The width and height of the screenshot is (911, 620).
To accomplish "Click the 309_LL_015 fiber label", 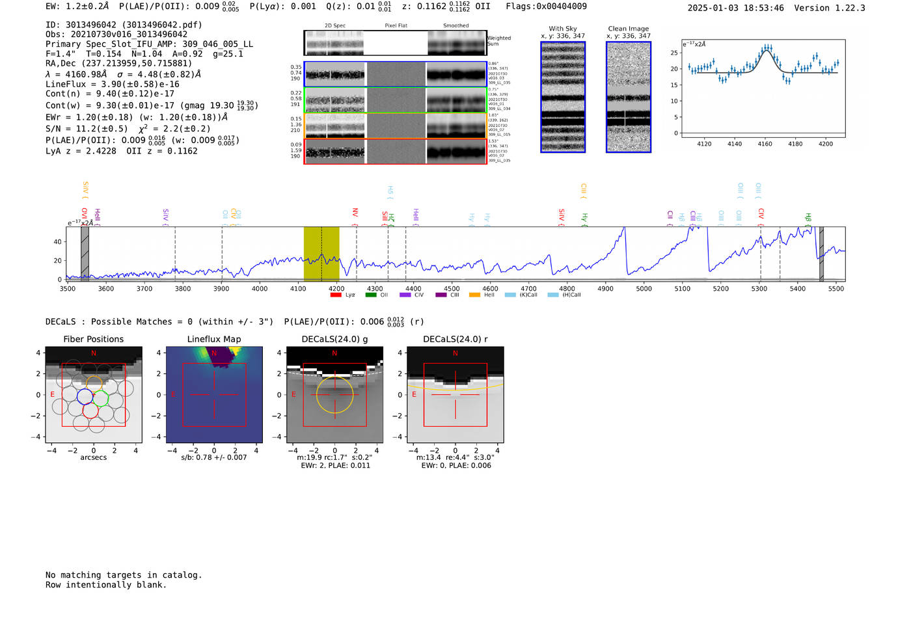I will click(500, 135).
